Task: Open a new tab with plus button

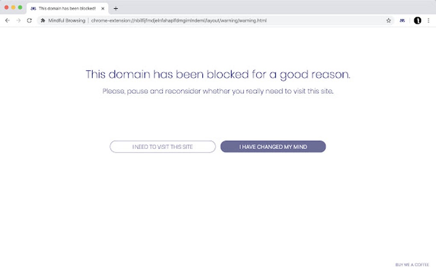Action: (x=115, y=9)
